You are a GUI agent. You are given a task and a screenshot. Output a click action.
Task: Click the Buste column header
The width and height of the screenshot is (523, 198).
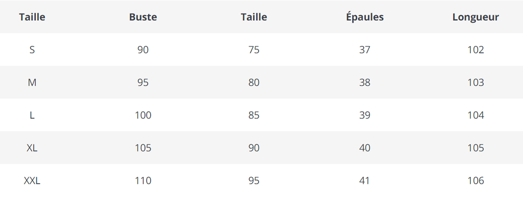coord(143,17)
